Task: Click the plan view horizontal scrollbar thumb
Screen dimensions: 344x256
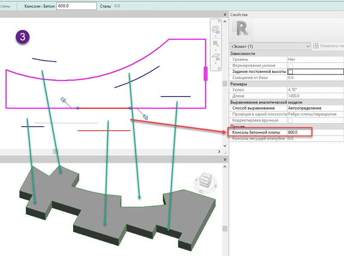Action: [55, 152]
